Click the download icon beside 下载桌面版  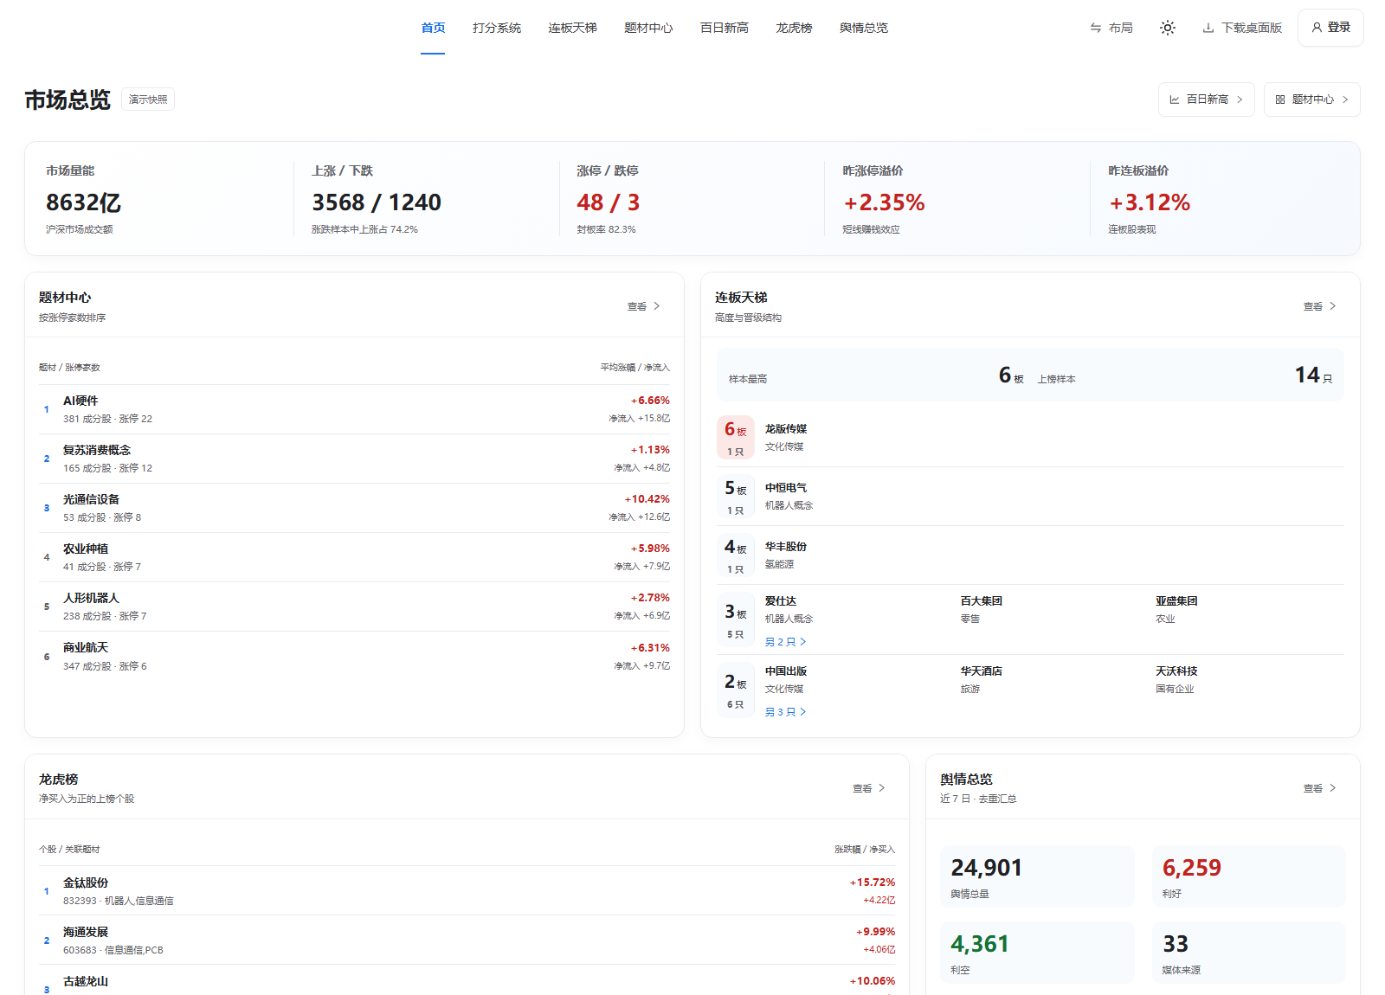click(1208, 28)
